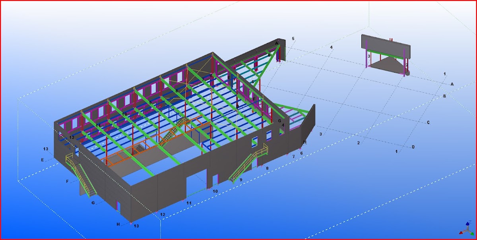Screen dimensions: 477x240
Task: Click grid label D on right side
Action: click(x=413, y=147)
